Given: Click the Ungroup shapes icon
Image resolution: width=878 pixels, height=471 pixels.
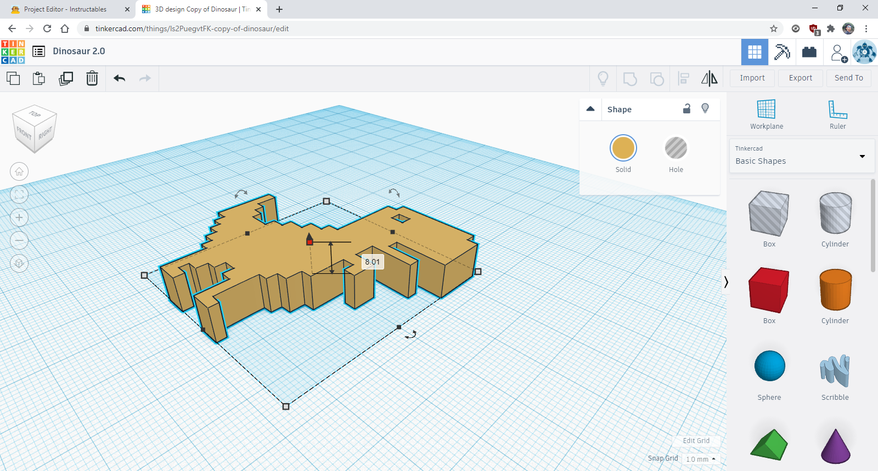Looking at the screenshot, I should pyautogui.click(x=657, y=79).
